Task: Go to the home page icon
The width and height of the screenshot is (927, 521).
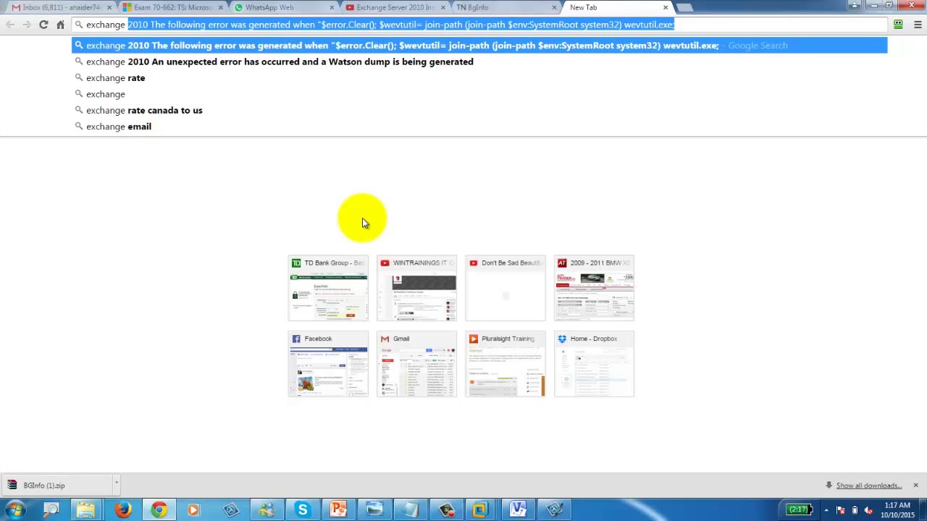Action: (x=60, y=25)
